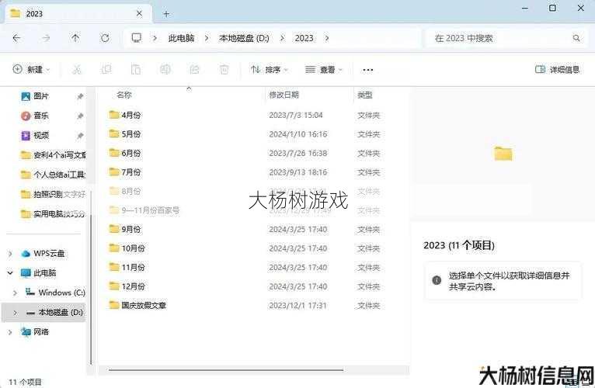Click the search magnifier icon
Image resolution: width=595 pixels, height=388 pixels.
(576, 38)
